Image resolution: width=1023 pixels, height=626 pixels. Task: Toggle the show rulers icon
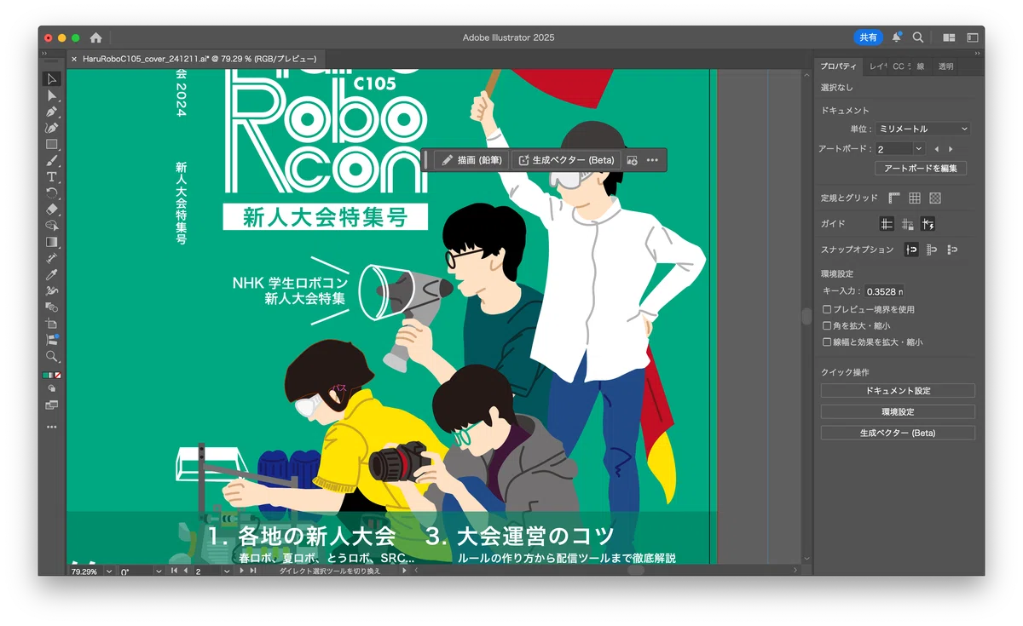pos(894,198)
